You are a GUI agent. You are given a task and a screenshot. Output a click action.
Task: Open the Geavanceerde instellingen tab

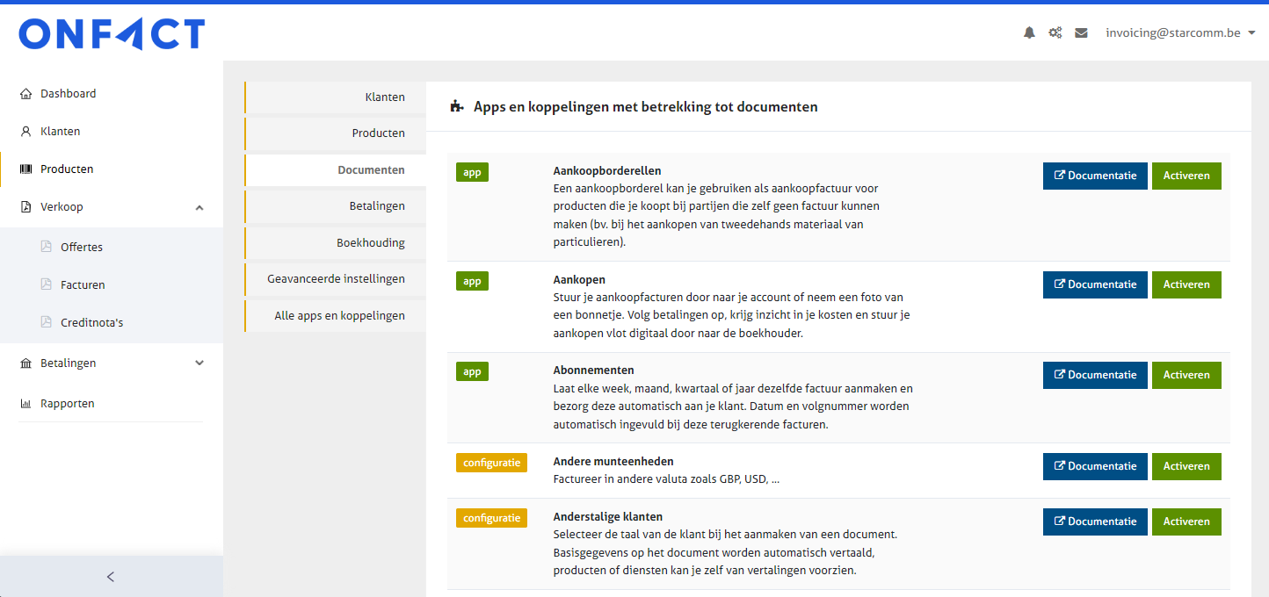pyautogui.click(x=336, y=278)
